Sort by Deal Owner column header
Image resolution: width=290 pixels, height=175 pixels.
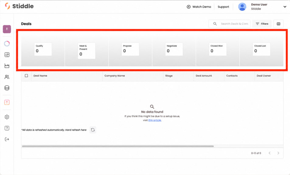tap(264, 76)
